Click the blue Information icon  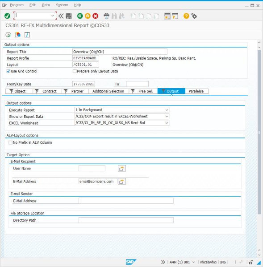(27, 35)
